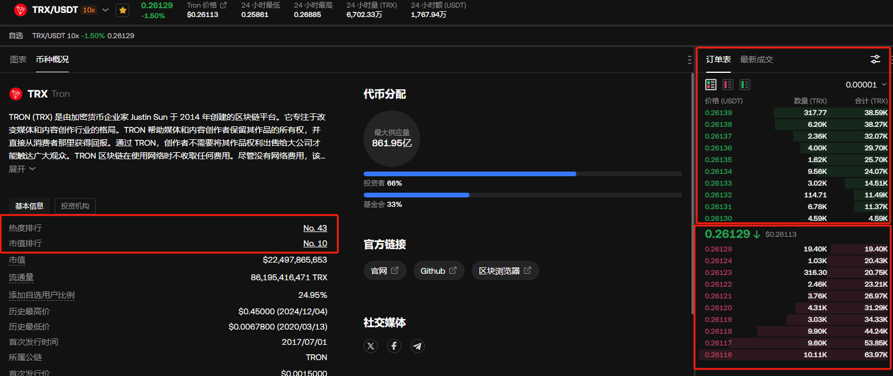This screenshot has height=376, width=893.
Task: Click the down arrow beside the 0.26129 last price
Action: [x=757, y=234]
